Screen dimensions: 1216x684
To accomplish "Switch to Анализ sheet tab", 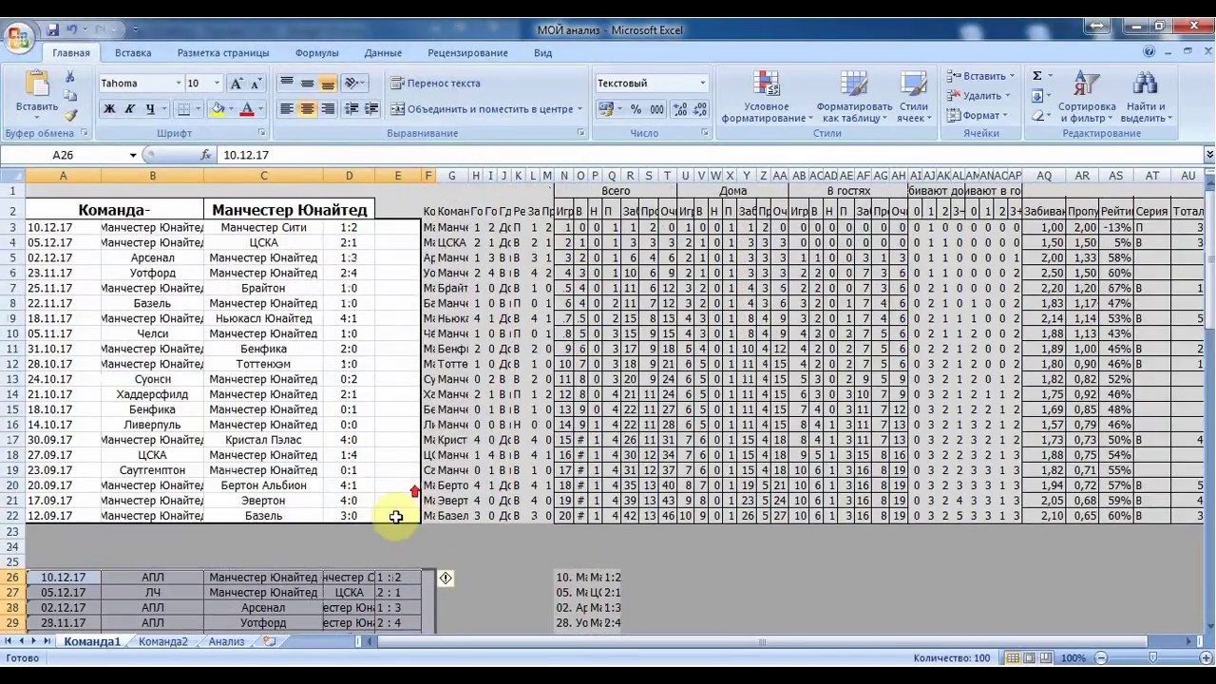I will (227, 642).
